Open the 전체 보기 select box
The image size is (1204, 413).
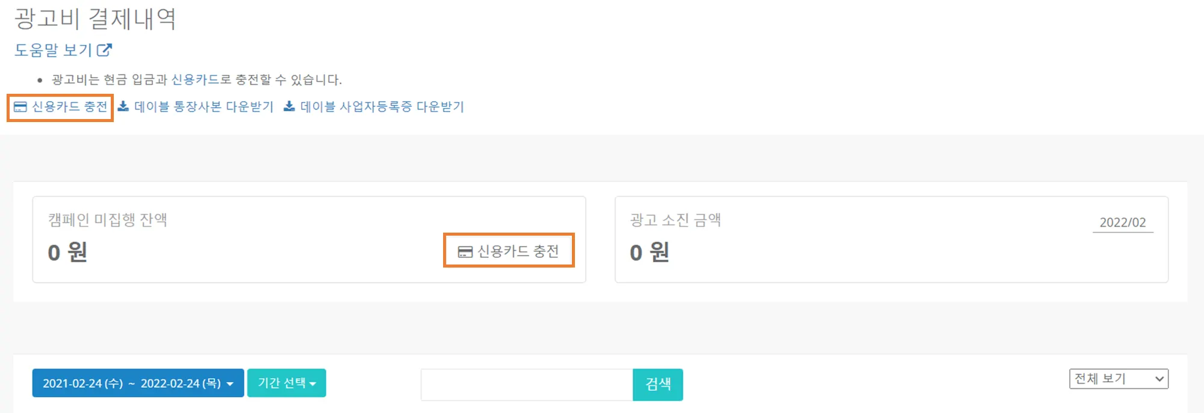(1118, 379)
